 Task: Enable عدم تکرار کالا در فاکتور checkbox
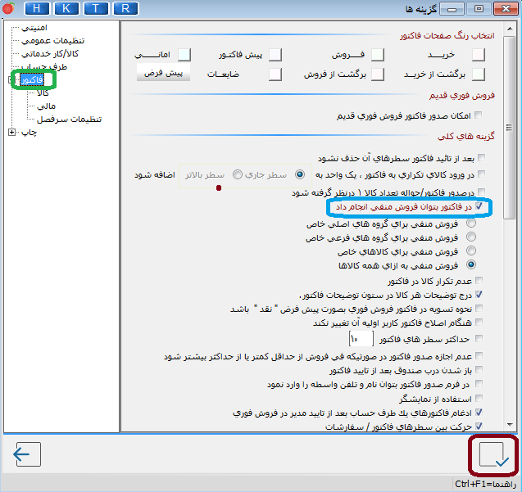[479, 281]
